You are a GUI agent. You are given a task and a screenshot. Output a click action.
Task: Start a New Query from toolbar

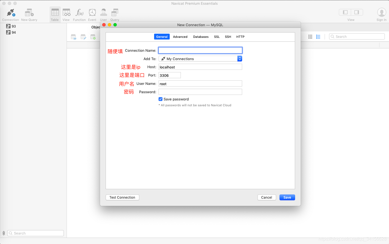click(29, 13)
